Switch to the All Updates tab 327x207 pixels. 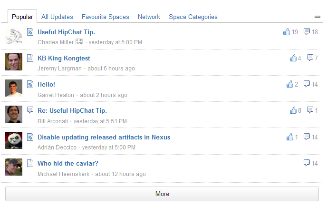(57, 17)
